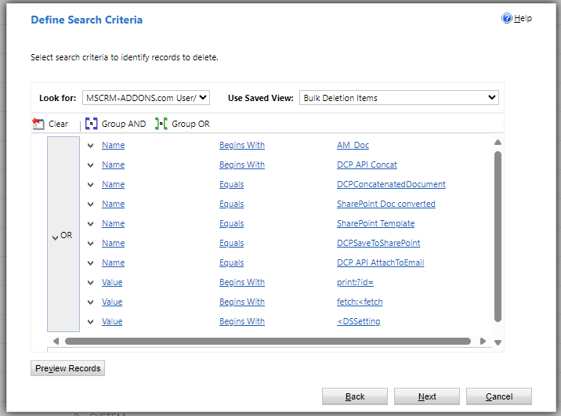Viewport: 561px width, 416px height.
Task: Click Begins With operator for AM_Doc
Action: (x=242, y=145)
